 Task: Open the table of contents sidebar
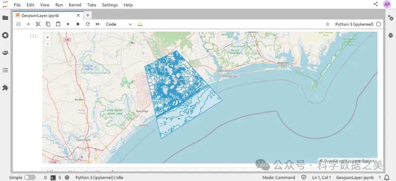click(5, 70)
